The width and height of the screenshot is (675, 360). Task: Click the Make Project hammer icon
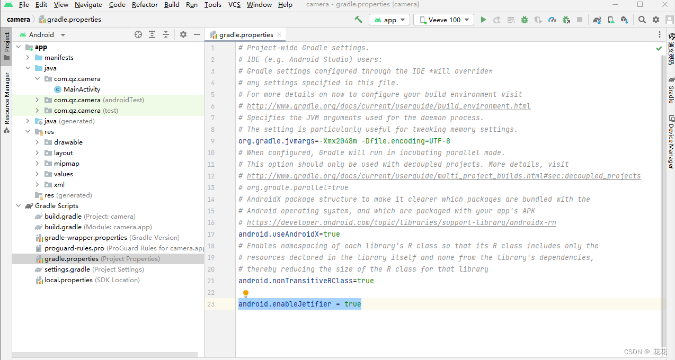tap(359, 20)
